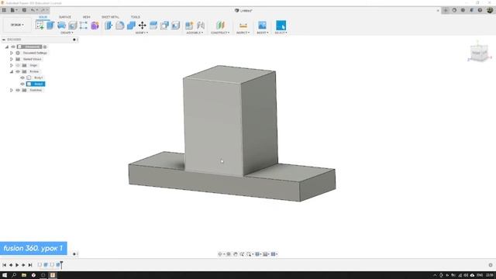Select the Joint tool
Screen dimensions: 496x279
point(201,26)
